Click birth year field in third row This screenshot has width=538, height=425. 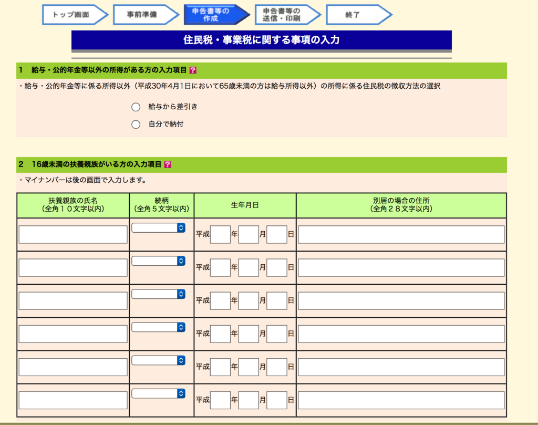220,301
